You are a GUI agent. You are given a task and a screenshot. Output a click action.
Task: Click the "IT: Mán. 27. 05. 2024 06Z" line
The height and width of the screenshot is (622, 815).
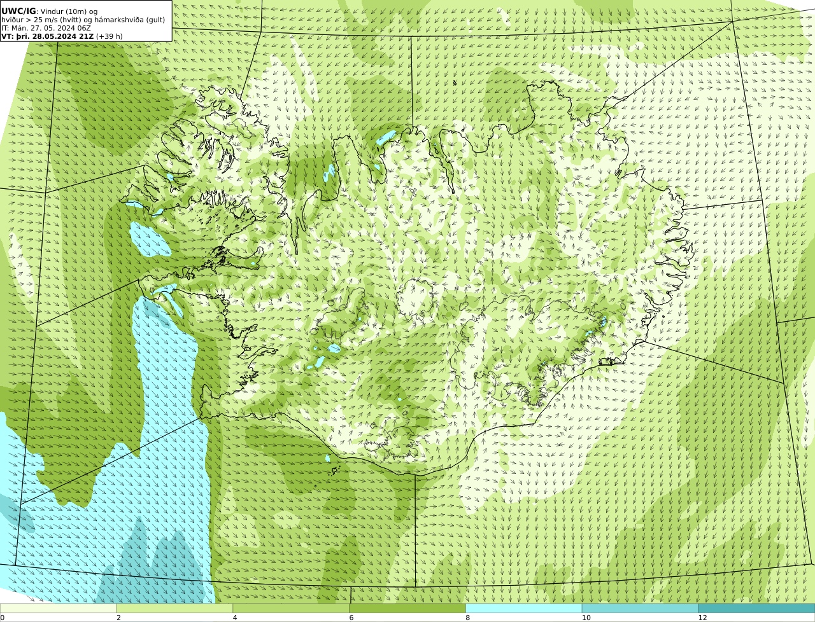pos(46,28)
